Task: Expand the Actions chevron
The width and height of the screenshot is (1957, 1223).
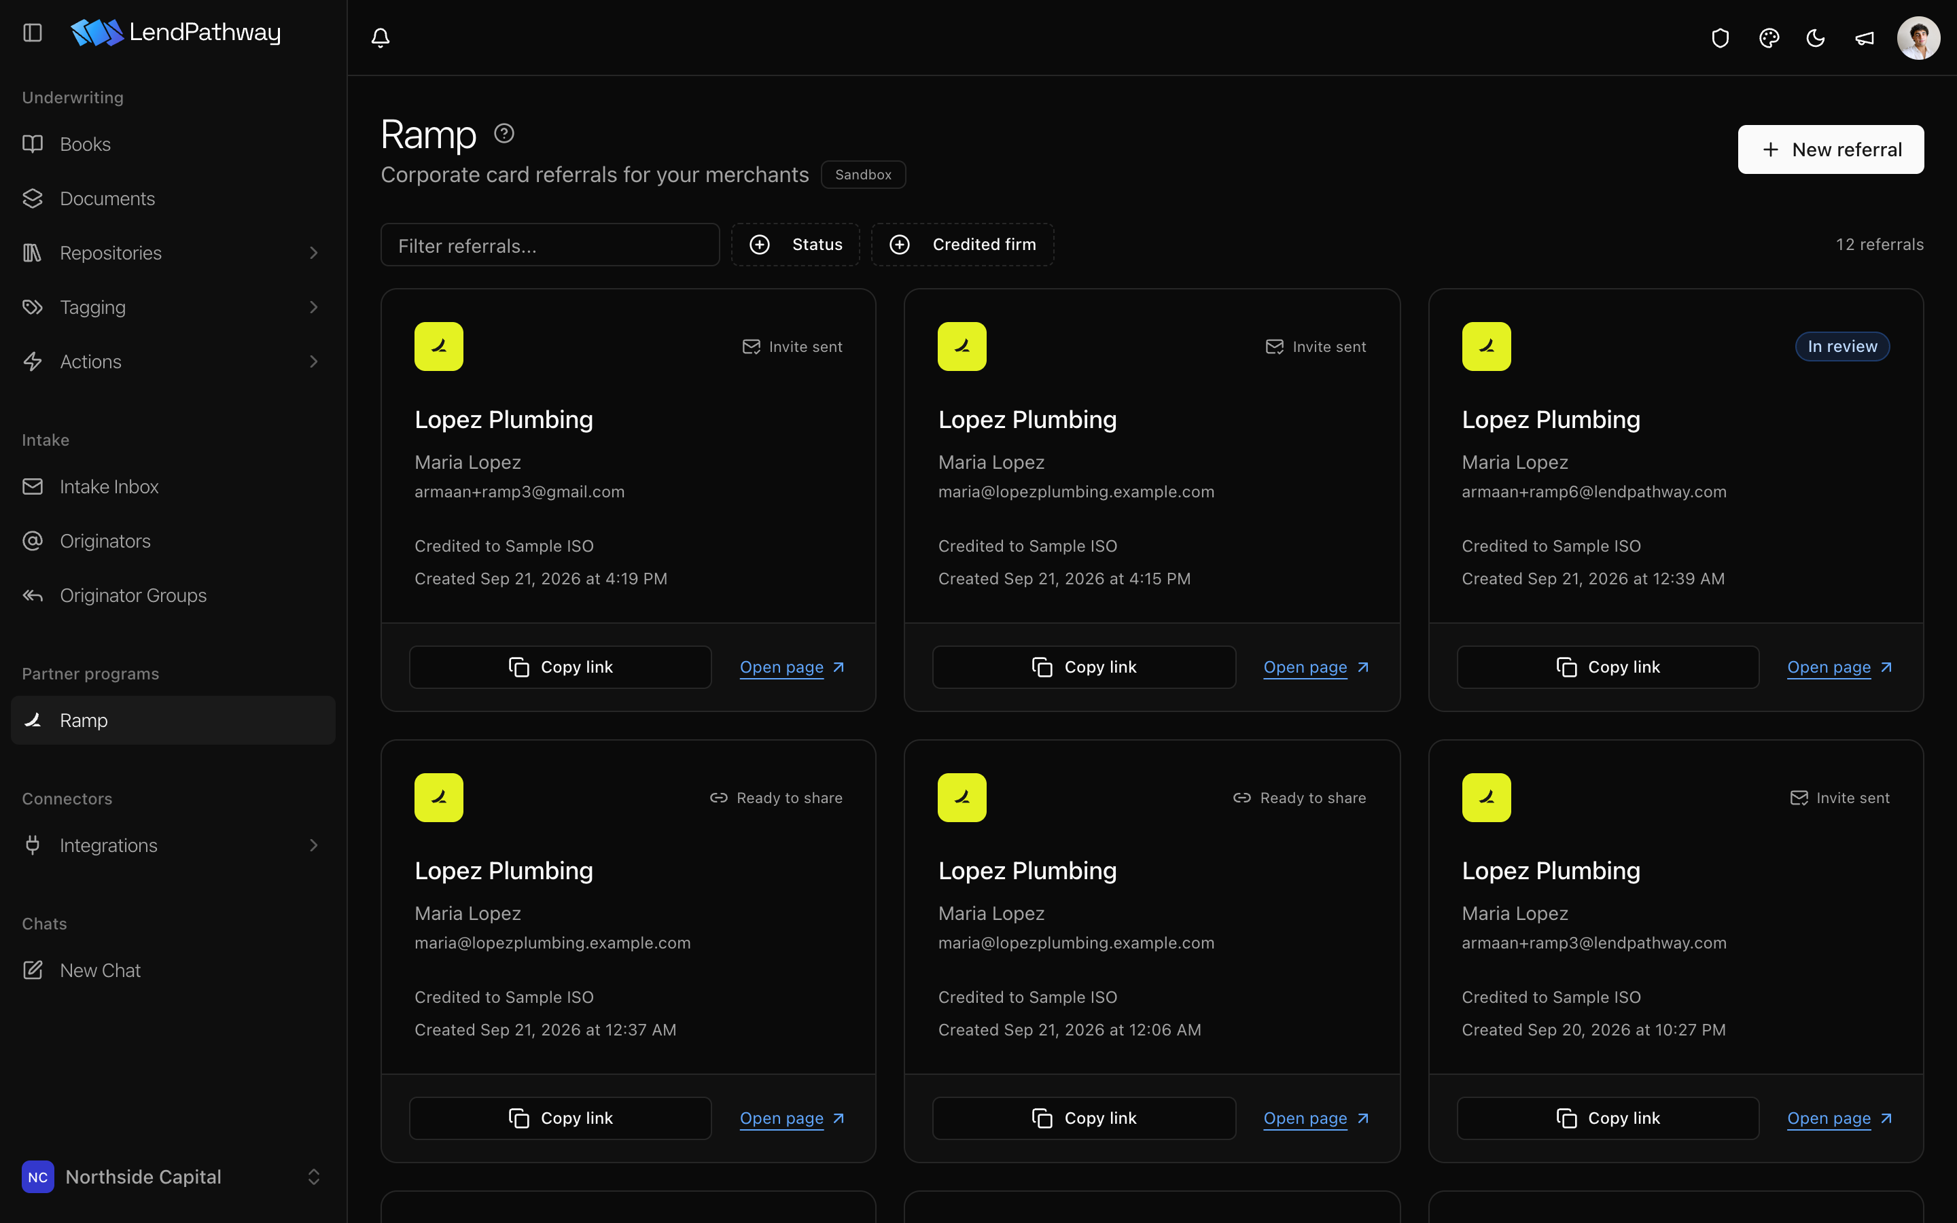Action: [x=314, y=361]
